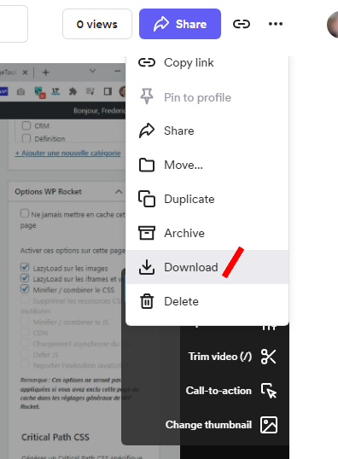The image size is (338, 459).
Task: Click the 0 views button
Action: pyautogui.click(x=97, y=24)
